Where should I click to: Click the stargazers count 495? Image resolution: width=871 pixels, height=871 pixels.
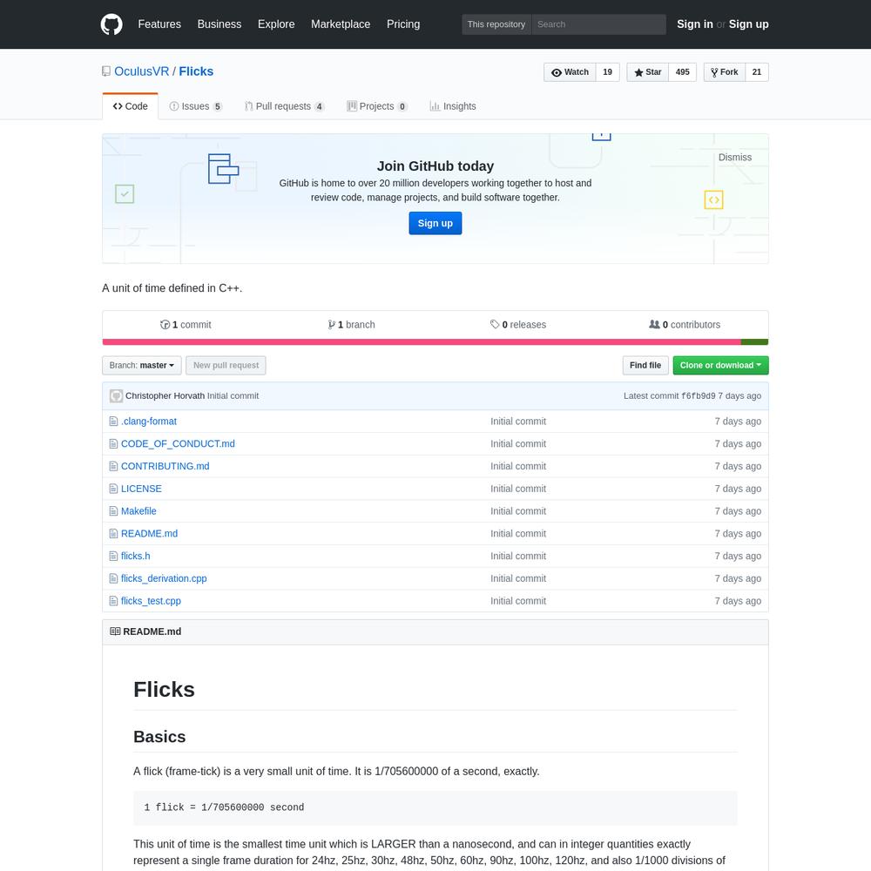[x=682, y=72]
